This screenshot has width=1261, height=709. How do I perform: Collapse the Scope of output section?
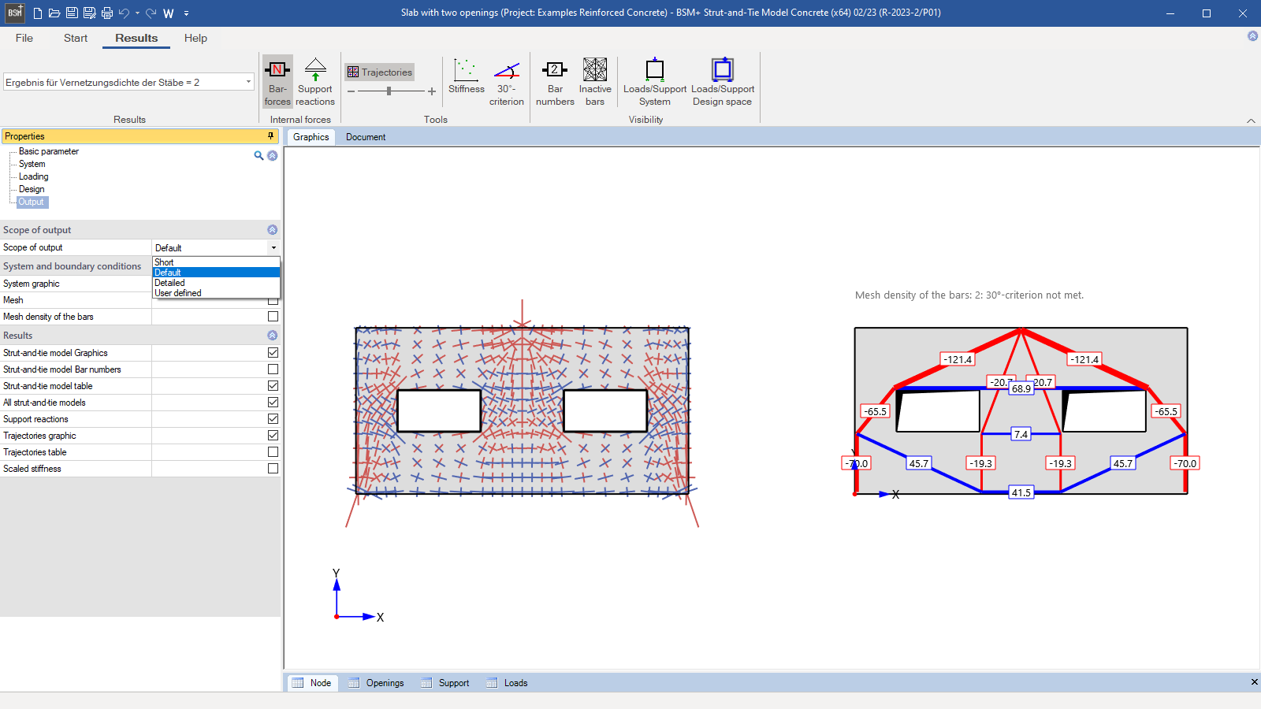tap(273, 230)
